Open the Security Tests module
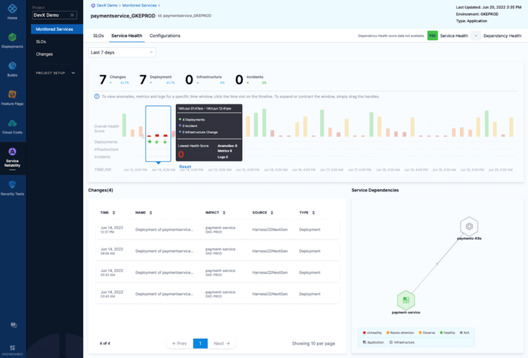Image resolution: width=528 pixels, height=358 pixels. [x=12, y=187]
